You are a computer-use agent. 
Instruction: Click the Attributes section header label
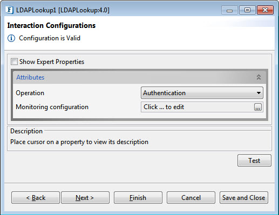[x=30, y=77]
